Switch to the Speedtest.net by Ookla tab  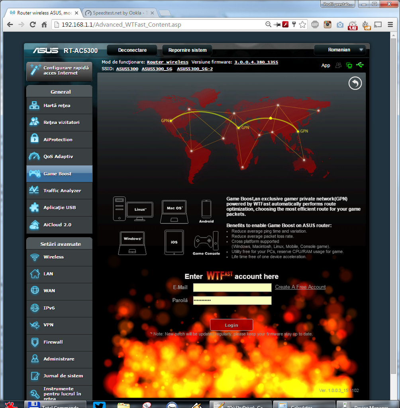click(120, 13)
